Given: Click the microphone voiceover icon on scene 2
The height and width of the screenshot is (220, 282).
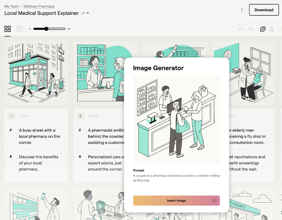Looking at the screenshot, I should click(x=80, y=157).
